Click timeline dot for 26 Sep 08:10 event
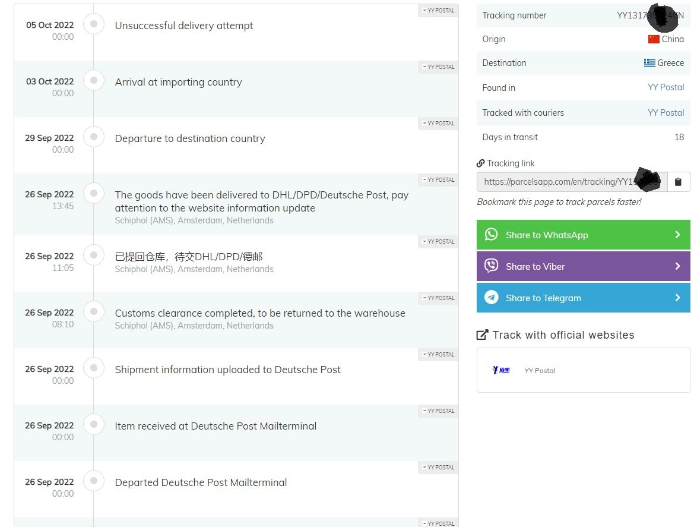This screenshot has height=527, width=694. coord(94,311)
